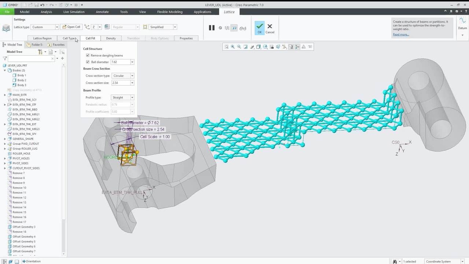Click the OK checkmark button
469x264 pixels.
pos(259,28)
